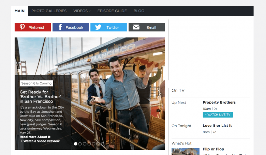Go to the last slideshow dot
This screenshot has width=266, height=155.
[x=103, y=144]
